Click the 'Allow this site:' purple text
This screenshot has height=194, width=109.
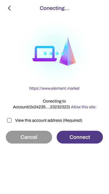84,107
